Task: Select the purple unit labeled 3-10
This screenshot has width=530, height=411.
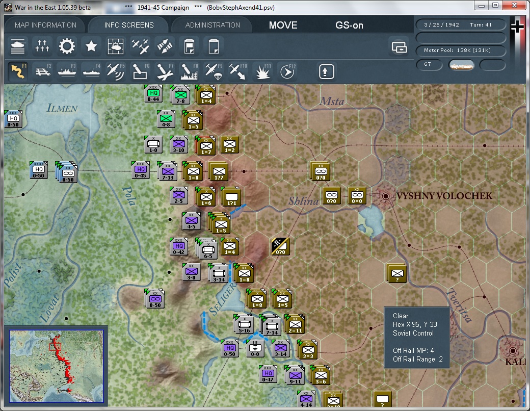Action: click(x=178, y=144)
